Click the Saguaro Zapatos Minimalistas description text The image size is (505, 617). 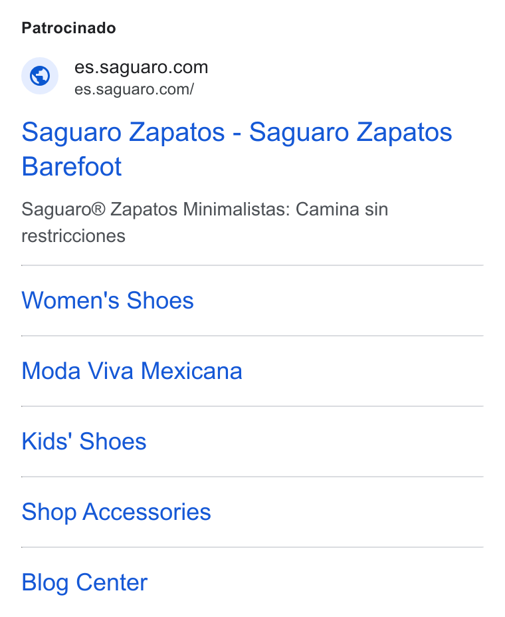tap(205, 222)
